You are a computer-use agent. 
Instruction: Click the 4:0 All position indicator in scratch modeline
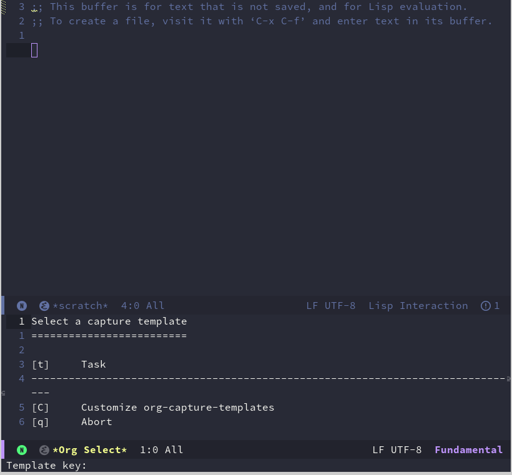[142, 306]
